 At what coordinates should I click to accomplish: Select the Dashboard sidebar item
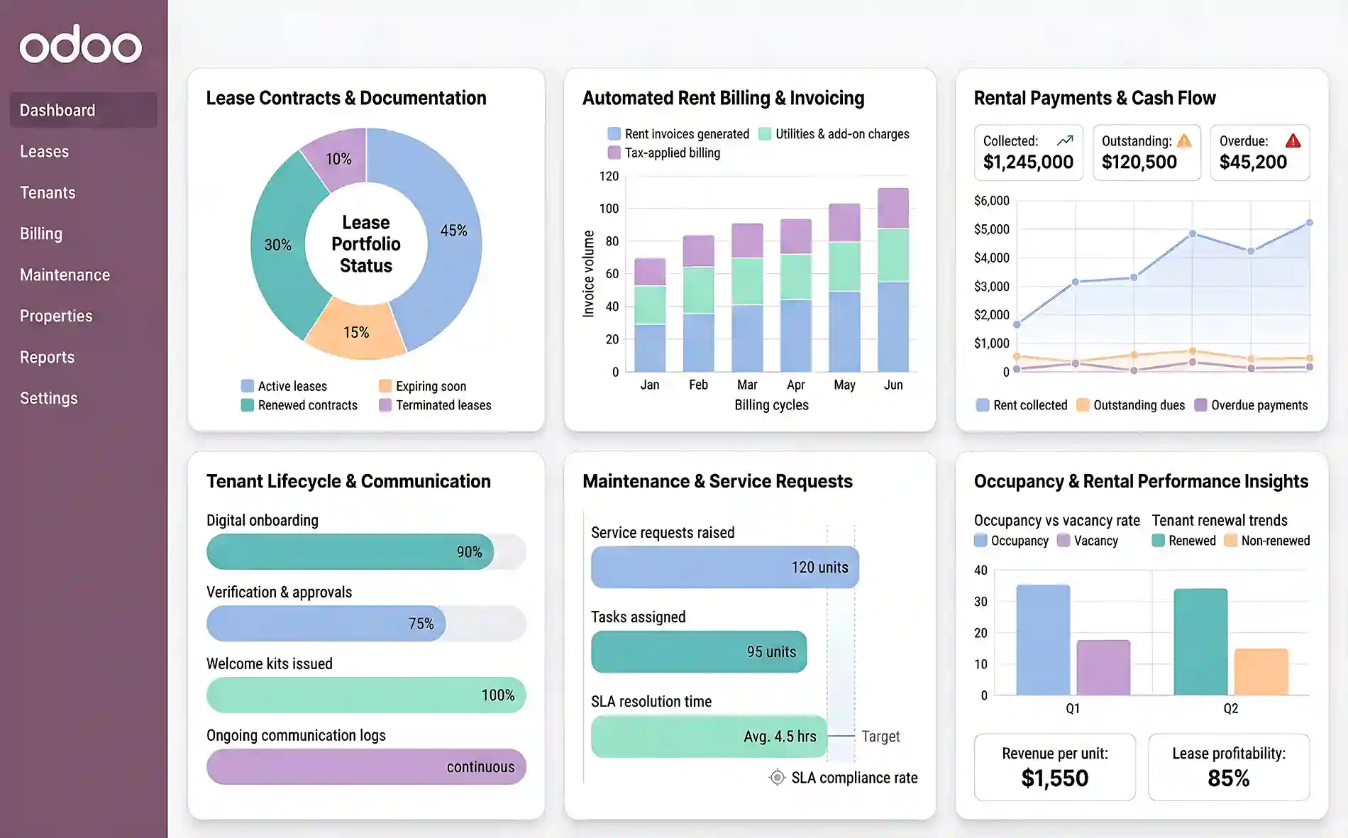[x=57, y=110]
